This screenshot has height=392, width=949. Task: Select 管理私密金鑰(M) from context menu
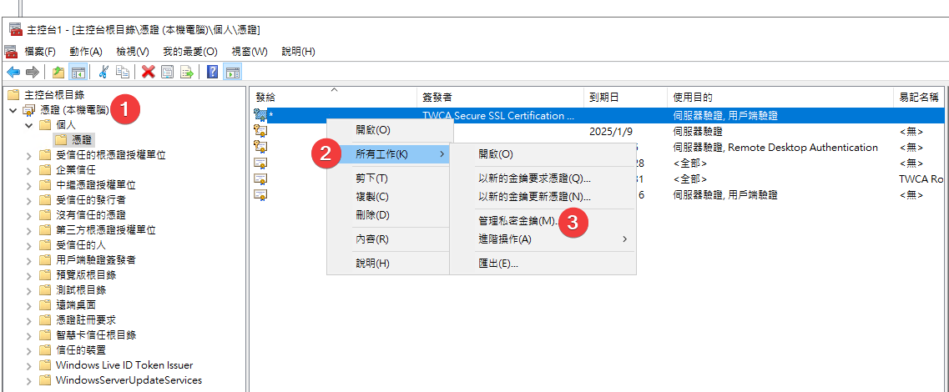click(516, 221)
